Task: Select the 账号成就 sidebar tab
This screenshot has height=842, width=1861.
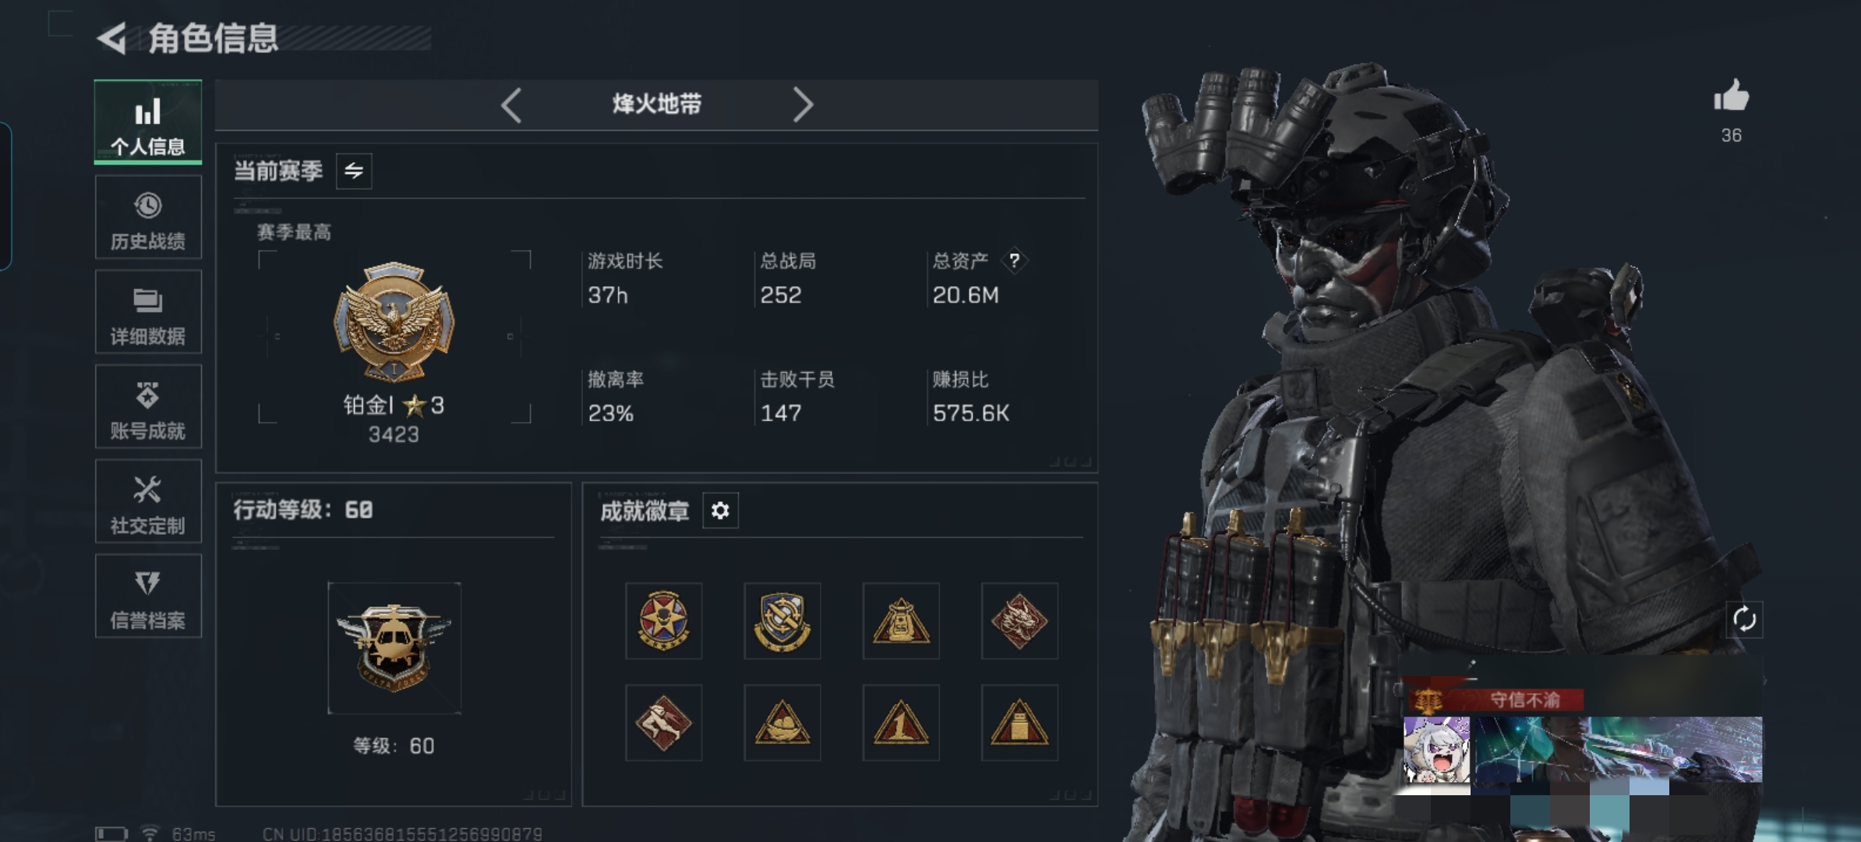Action: pos(148,407)
